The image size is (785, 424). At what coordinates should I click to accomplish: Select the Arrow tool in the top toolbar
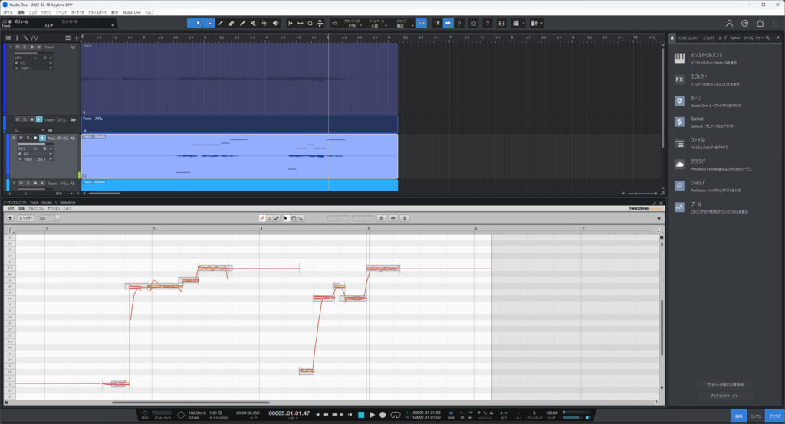(199, 23)
